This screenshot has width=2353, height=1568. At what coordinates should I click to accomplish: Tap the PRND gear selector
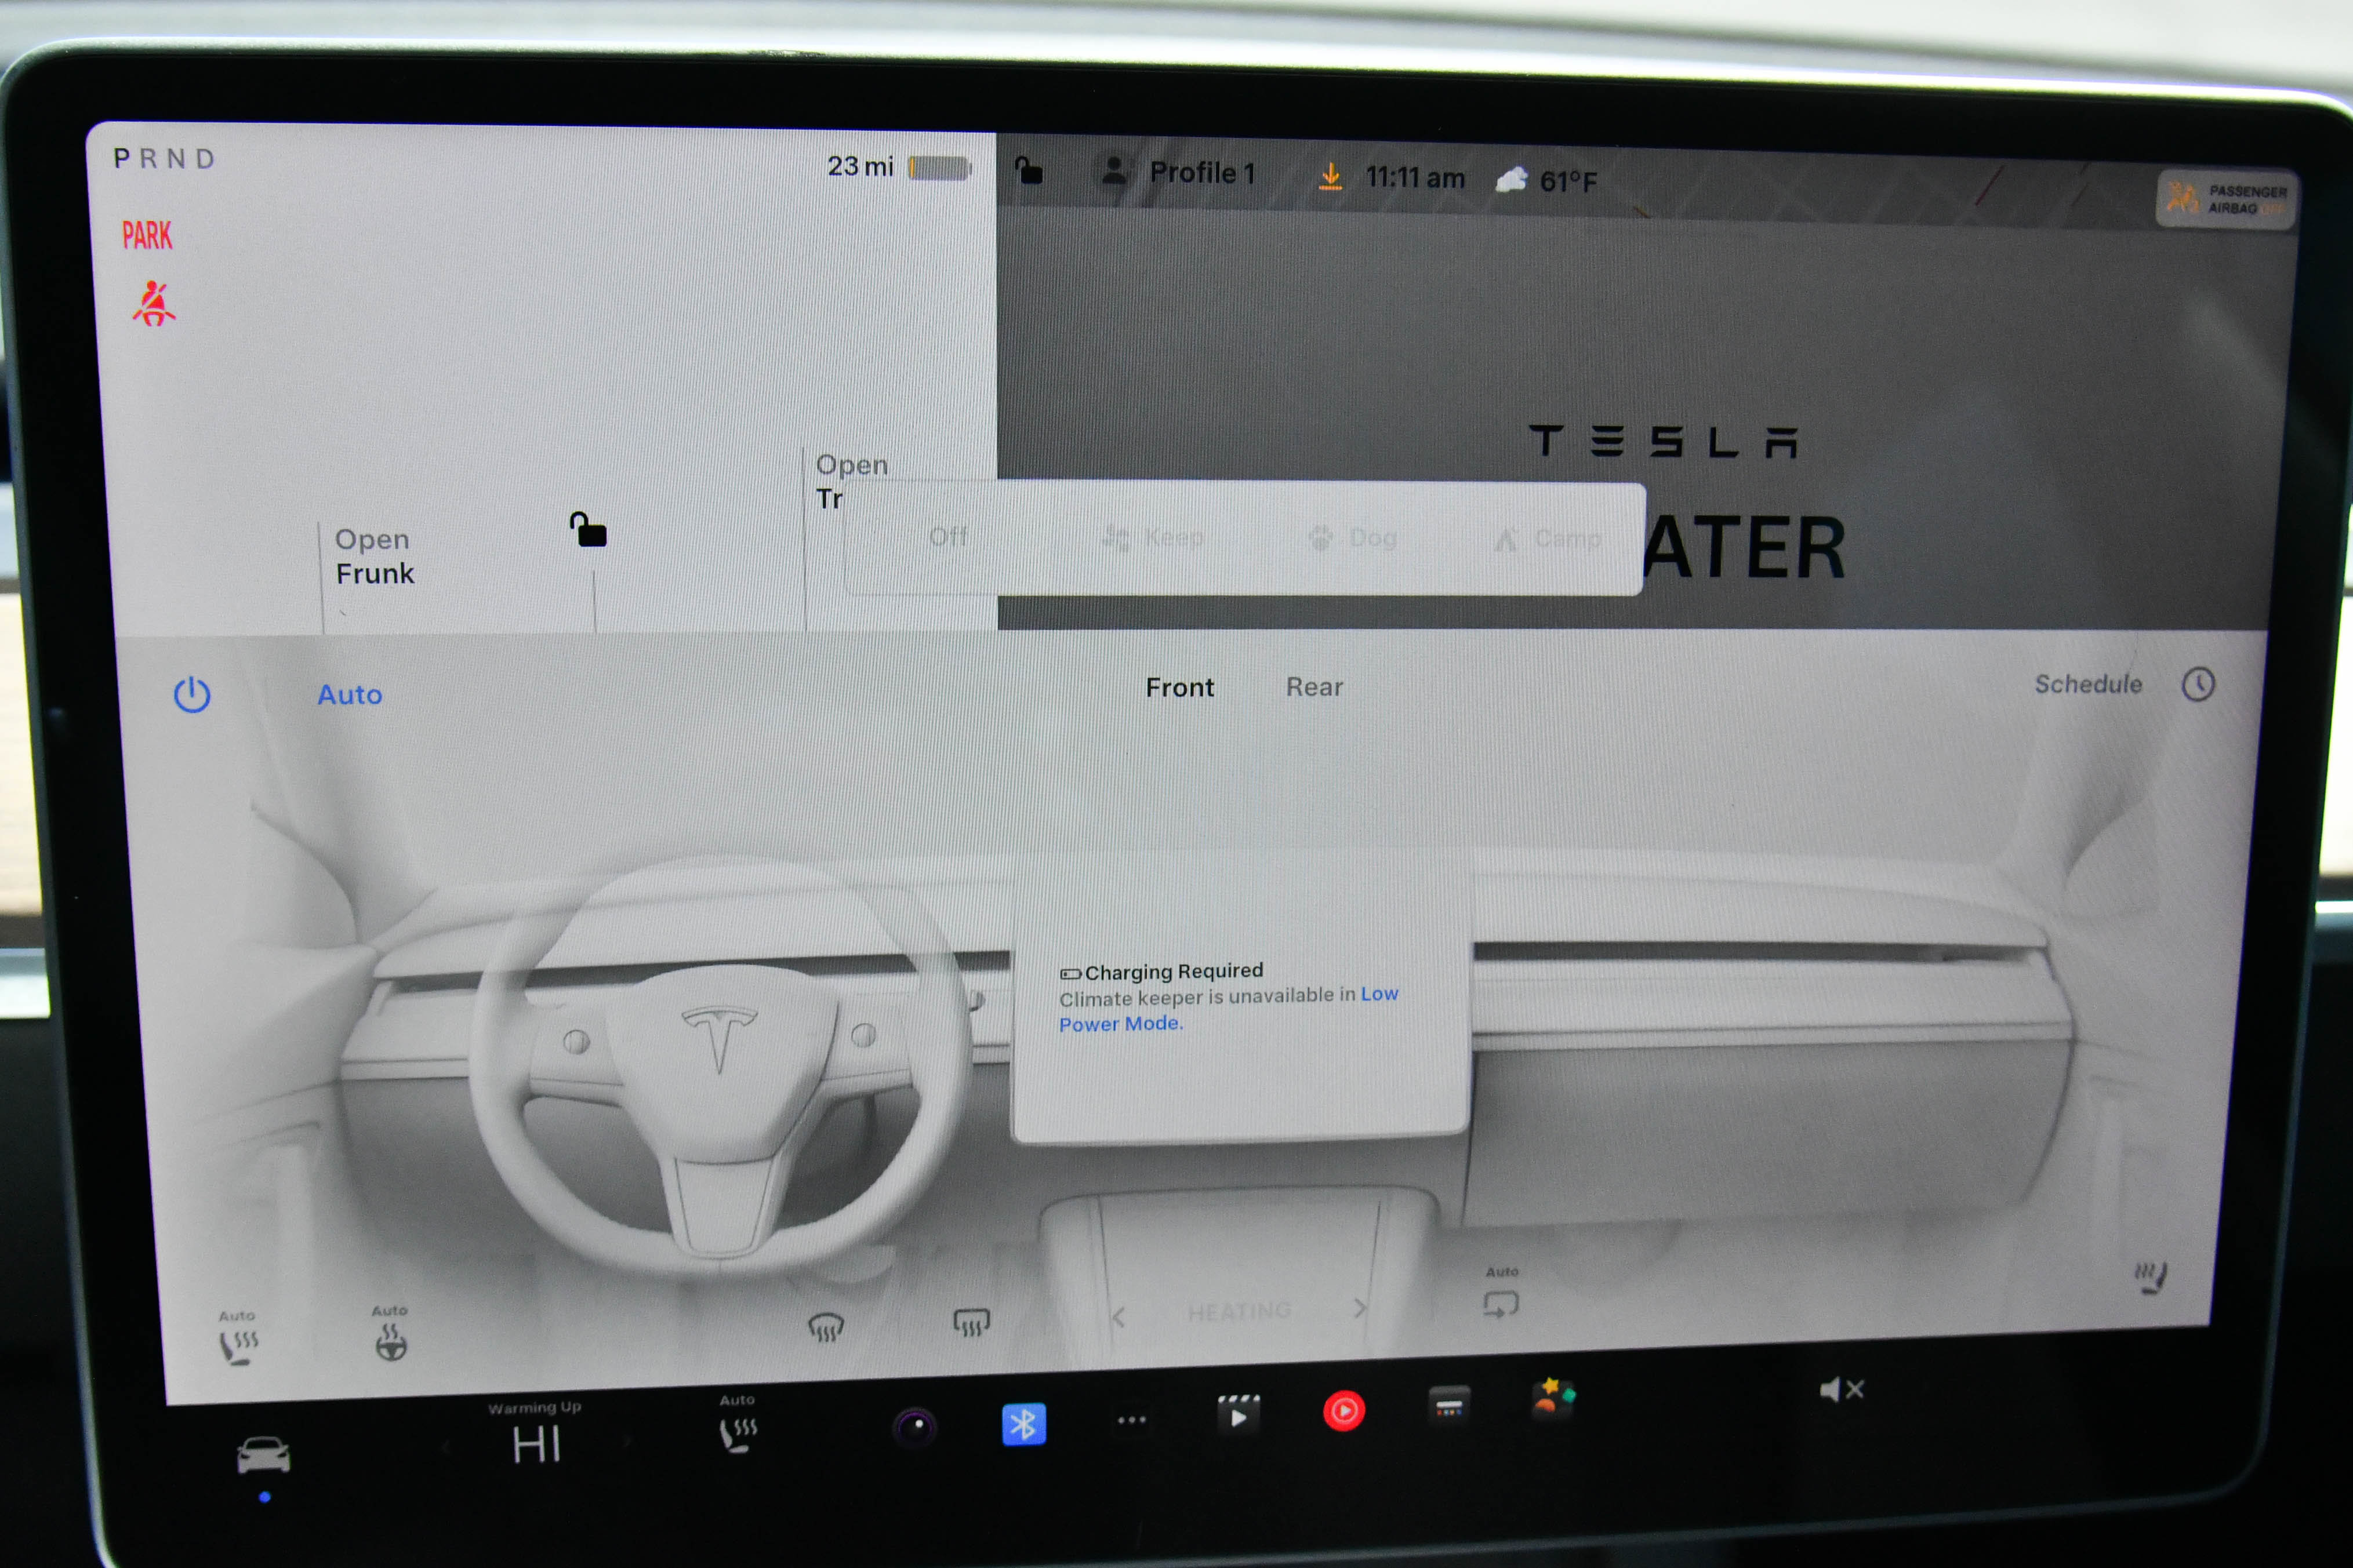click(x=165, y=158)
